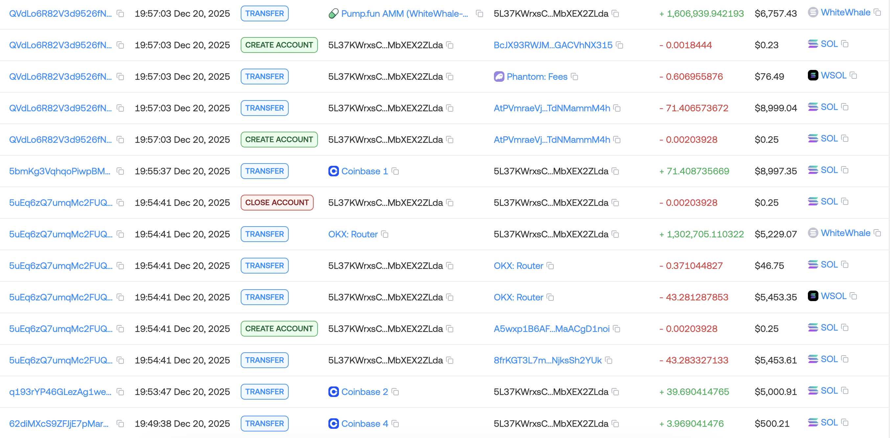Viewport: 890px width, 438px height.
Task: Click the CLOSE ACCOUNT action badge
Action: [x=277, y=203]
